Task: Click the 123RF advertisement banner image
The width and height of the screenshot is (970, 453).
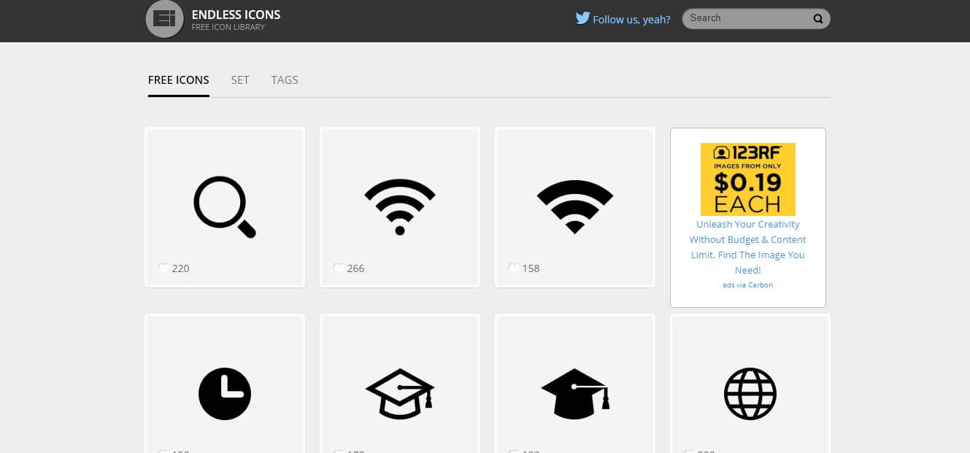Action: click(x=747, y=179)
